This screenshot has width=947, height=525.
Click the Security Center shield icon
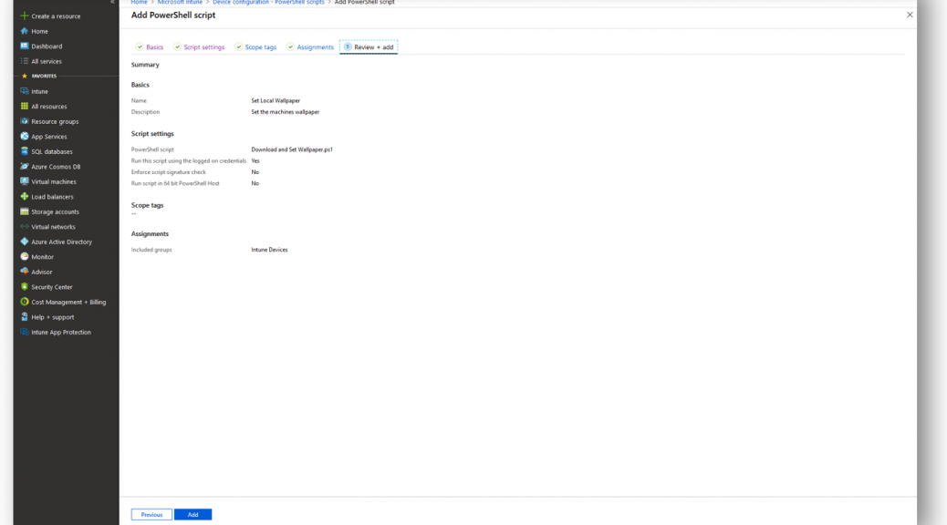[24, 287]
